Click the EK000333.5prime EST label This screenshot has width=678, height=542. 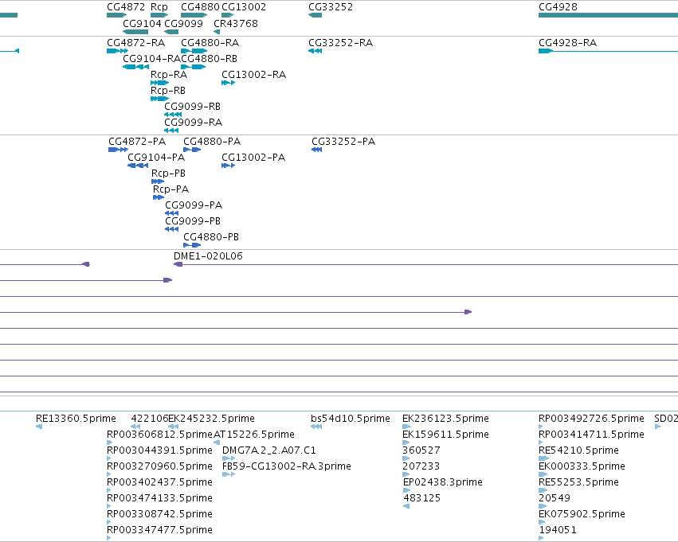point(582,466)
